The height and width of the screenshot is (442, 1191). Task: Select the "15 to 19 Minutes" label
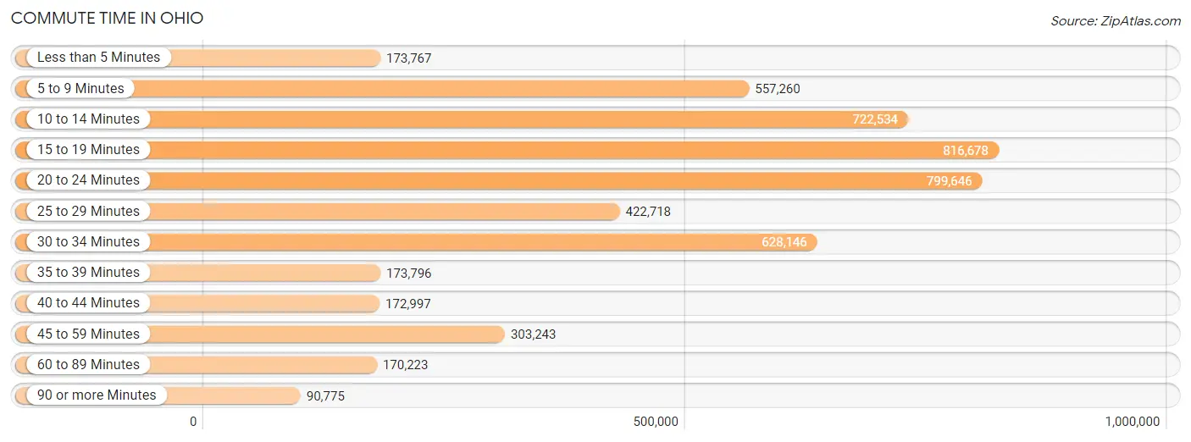click(88, 150)
